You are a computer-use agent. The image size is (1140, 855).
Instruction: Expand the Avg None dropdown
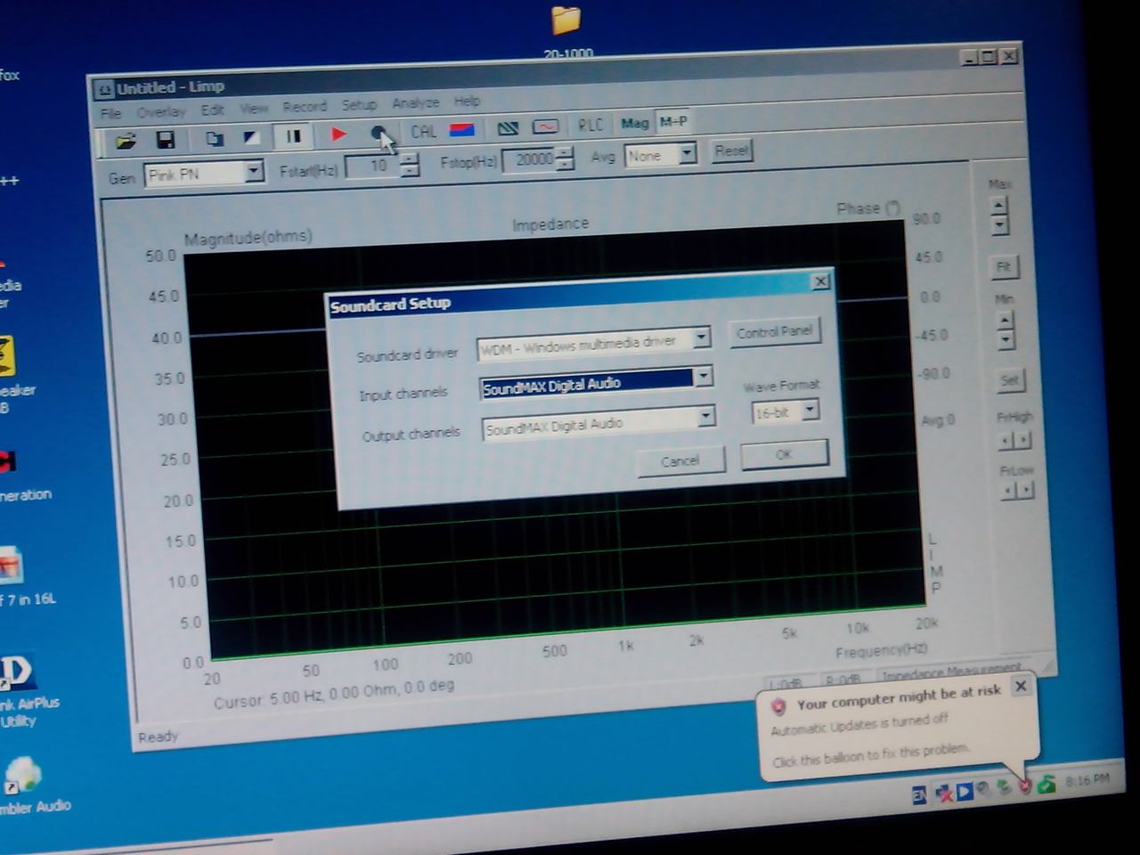point(687,154)
